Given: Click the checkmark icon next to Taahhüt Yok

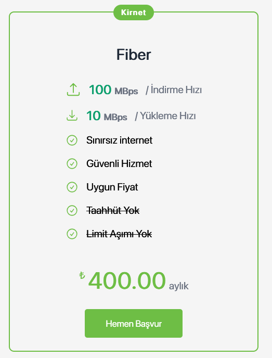Looking at the screenshot, I should (72, 211).
